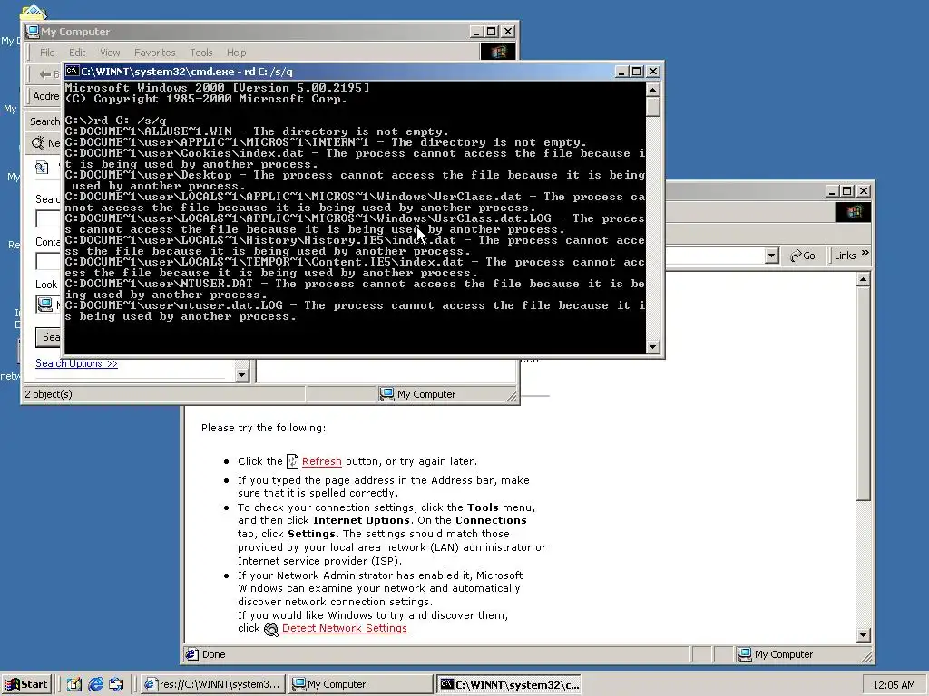Viewport: 929px width, 696px height.
Task: Click Windows logo throbber in My Computer
Action: click(x=498, y=52)
